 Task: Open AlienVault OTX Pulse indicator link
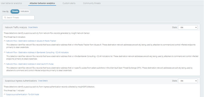30,64
